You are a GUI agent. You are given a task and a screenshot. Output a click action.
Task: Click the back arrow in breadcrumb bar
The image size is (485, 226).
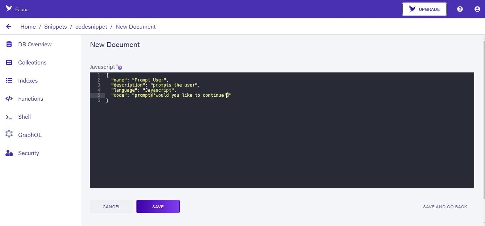[9, 26]
